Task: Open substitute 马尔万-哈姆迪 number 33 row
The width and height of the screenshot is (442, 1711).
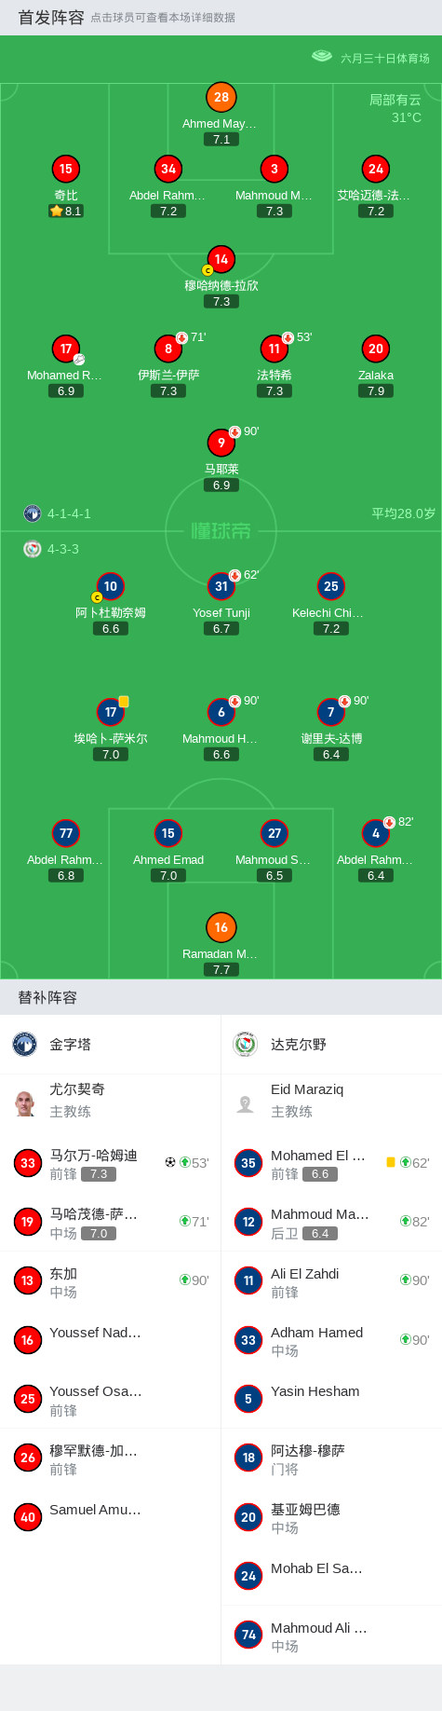Action: pos(111,1164)
